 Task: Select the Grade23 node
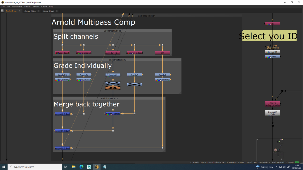pyautogui.click(x=113, y=75)
